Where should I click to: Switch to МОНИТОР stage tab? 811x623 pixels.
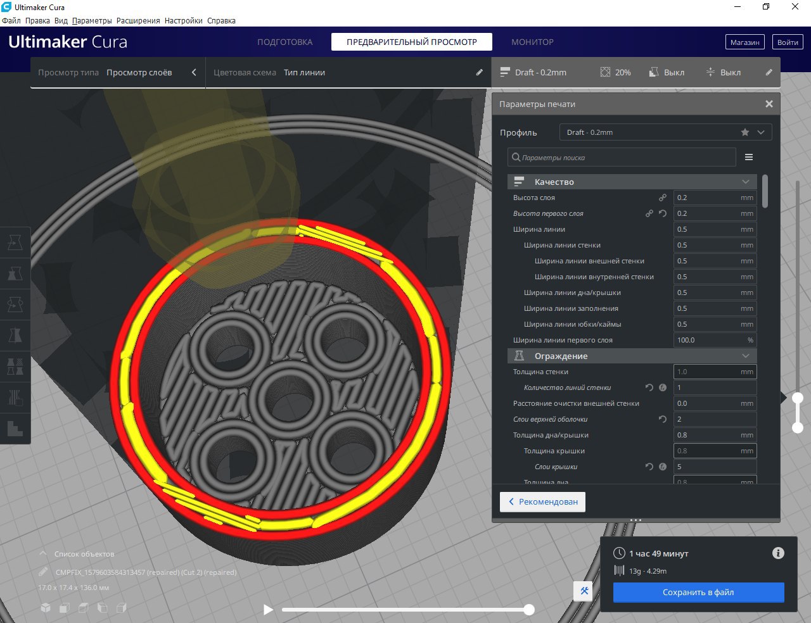(532, 42)
